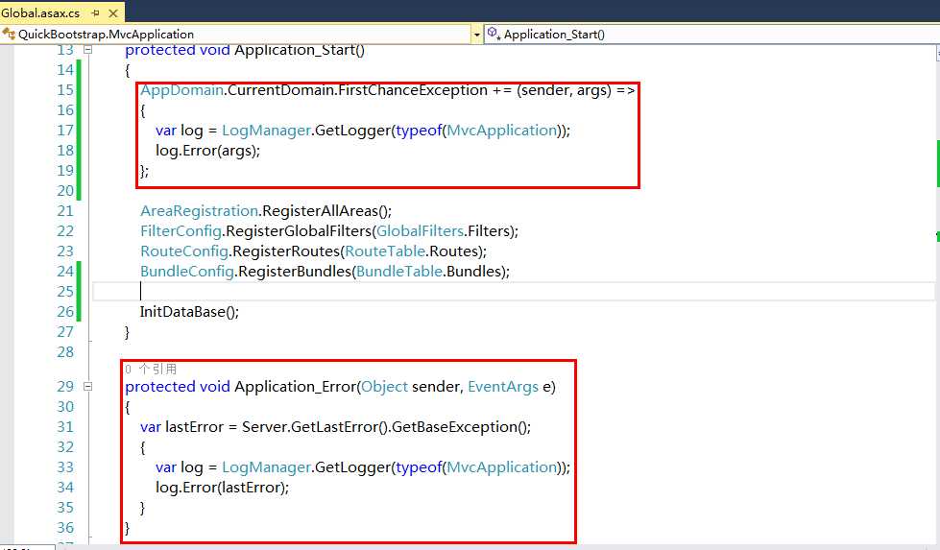Click LogManager on line 17
The image size is (940, 550).
(x=266, y=131)
